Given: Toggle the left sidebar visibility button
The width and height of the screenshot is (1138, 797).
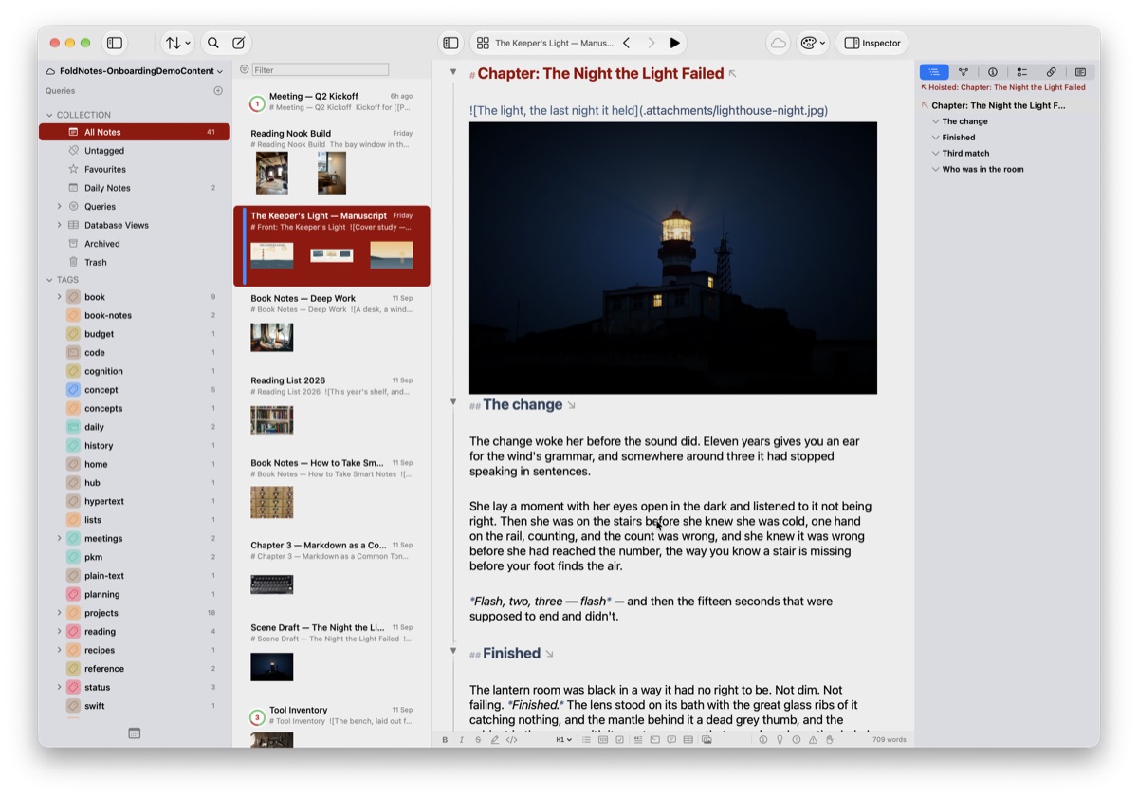Looking at the screenshot, I should point(115,43).
